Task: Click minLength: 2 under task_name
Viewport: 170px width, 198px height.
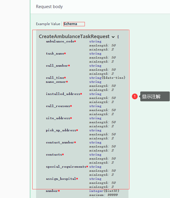Action: click(x=102, y=62)
